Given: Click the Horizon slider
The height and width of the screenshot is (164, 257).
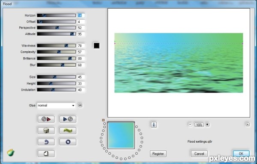Looking at the screenshot, I should 57,15.
